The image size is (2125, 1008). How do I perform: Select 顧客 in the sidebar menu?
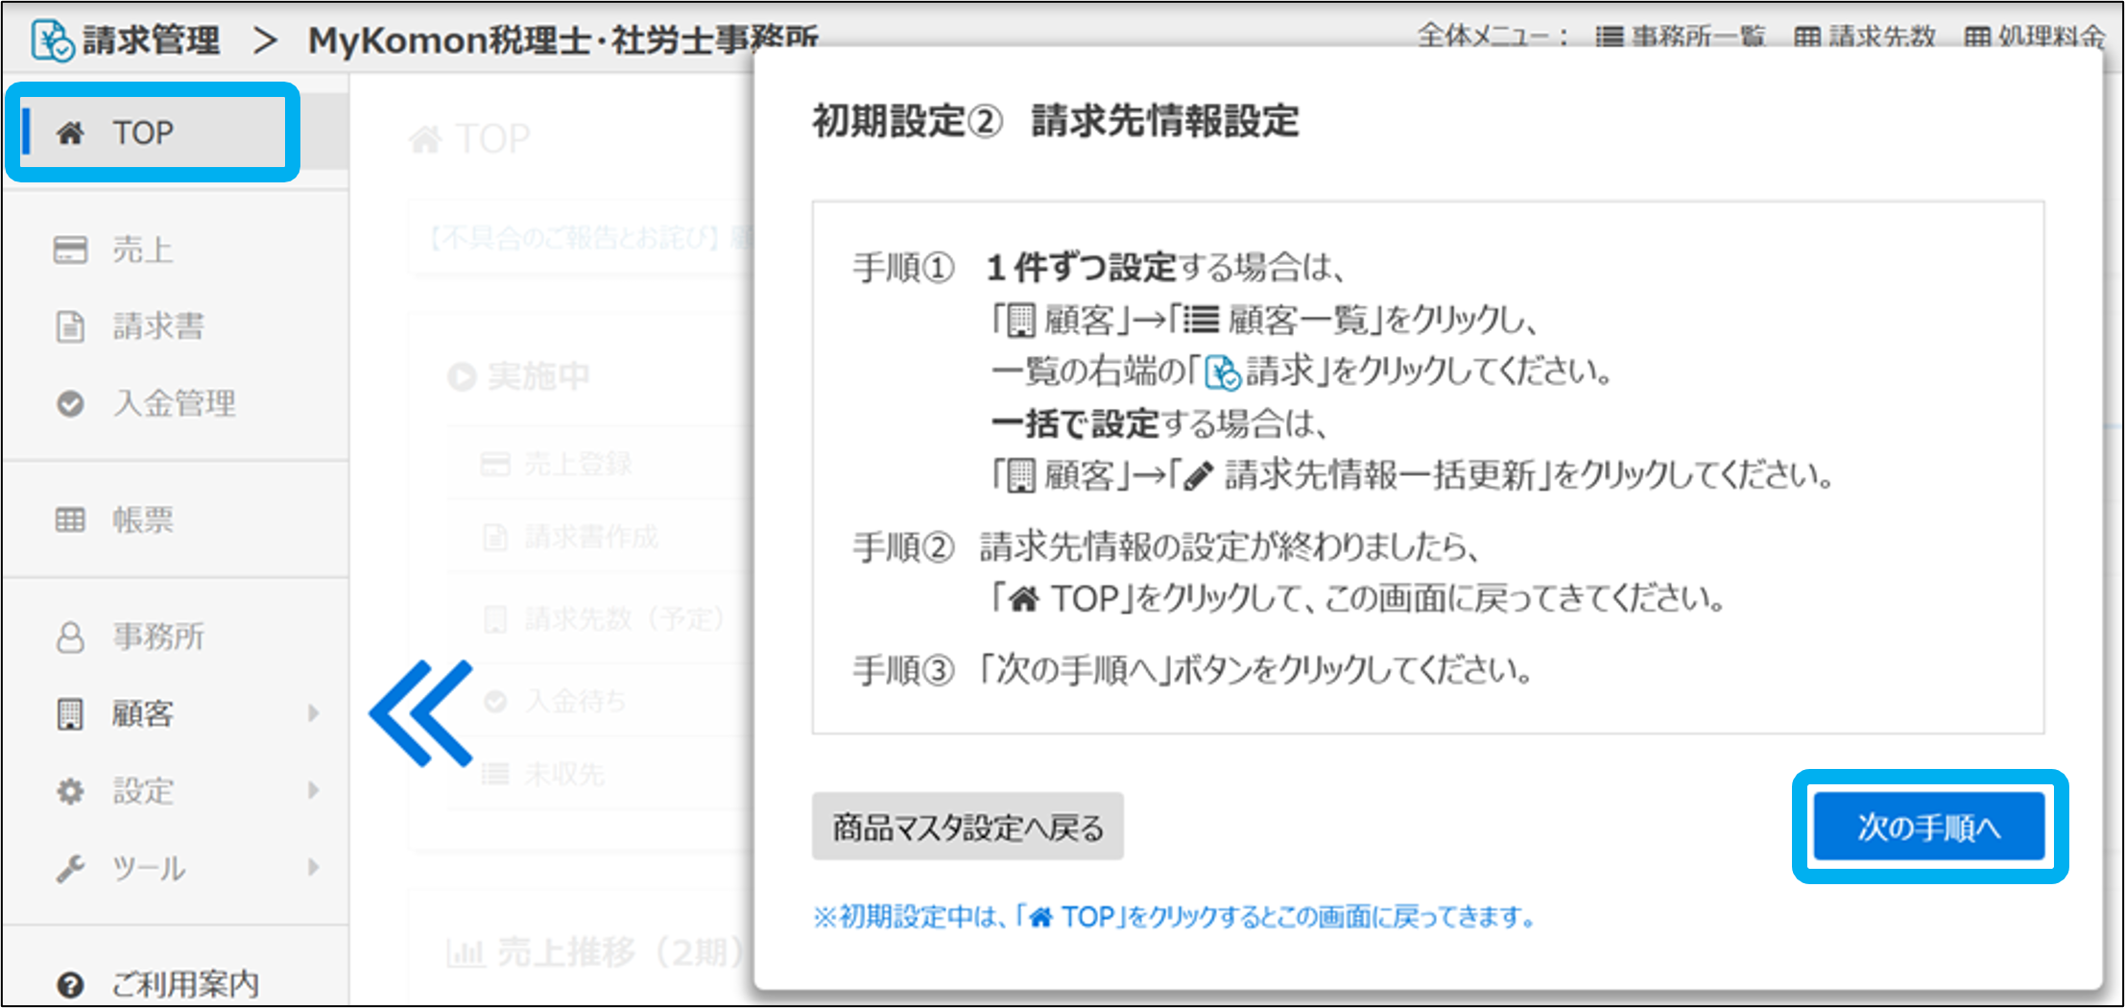pos(143,714)
